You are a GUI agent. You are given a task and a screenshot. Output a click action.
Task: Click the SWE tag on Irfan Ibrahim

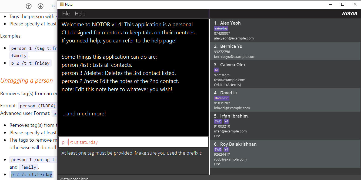218,121
